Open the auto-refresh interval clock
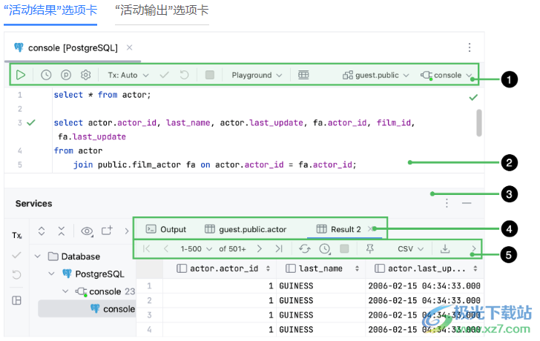This screenshot has width=540, height=341. tap(324, 249)
